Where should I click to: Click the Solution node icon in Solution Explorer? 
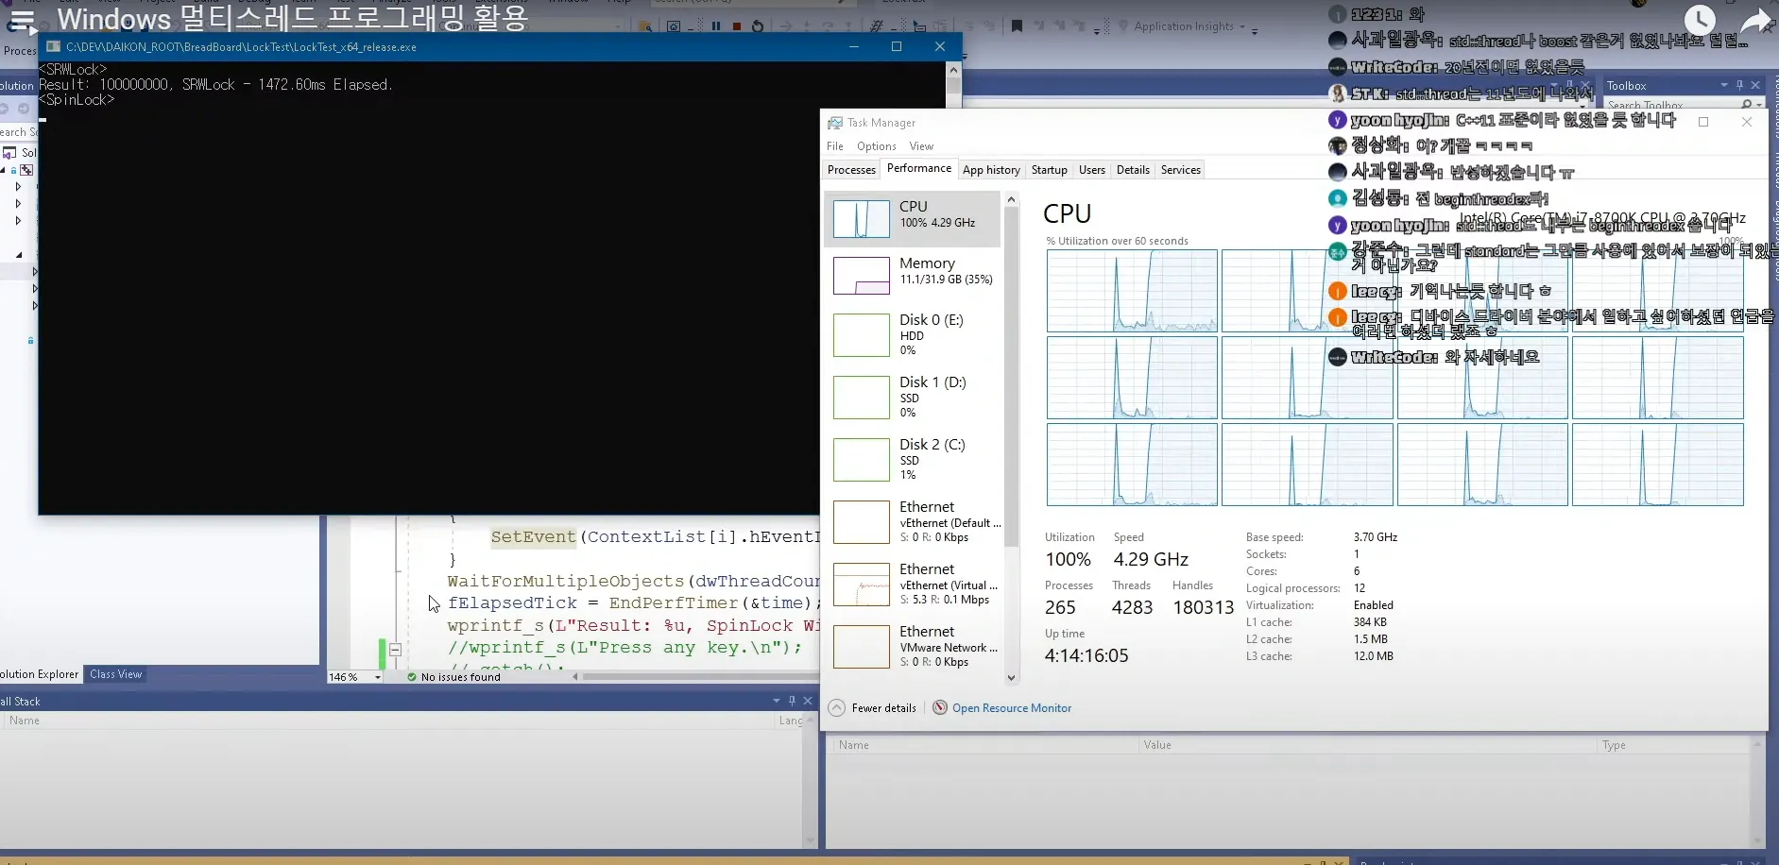coord(9,152)
